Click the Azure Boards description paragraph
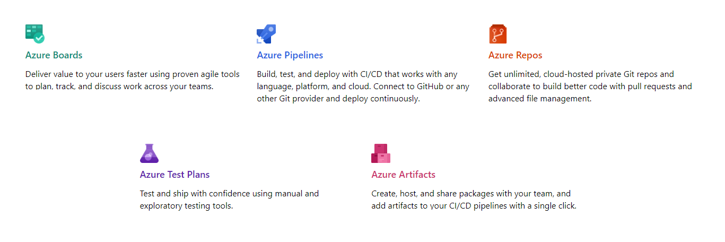 (x=133, y=80)
